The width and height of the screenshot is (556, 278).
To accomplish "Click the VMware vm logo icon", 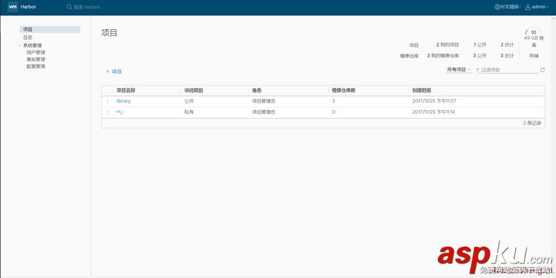I will (13, 7).
